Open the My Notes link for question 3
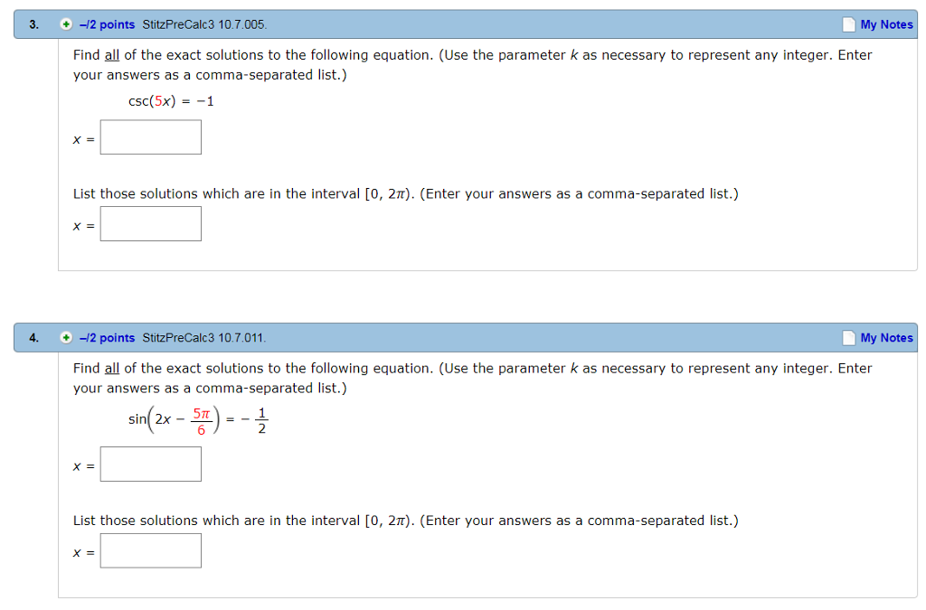Image resolution: width=926 pixels, height=610 pixels. [x=886, y=24]
